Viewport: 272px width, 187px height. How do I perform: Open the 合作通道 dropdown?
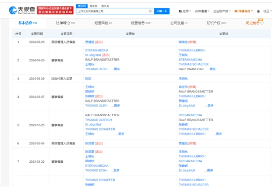202,11
